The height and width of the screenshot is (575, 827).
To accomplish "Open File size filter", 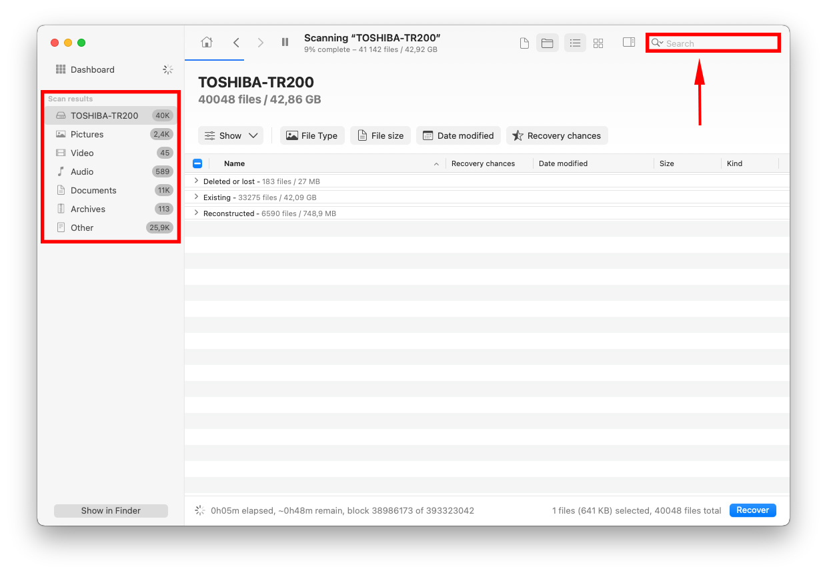I will point(381,135).
